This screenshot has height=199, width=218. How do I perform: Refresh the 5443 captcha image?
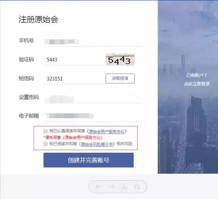120,59
